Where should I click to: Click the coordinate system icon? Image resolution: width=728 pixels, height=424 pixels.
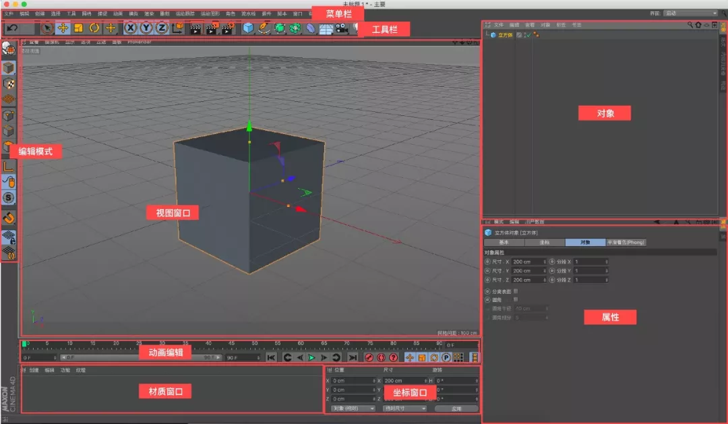click(x=177, y=28)
